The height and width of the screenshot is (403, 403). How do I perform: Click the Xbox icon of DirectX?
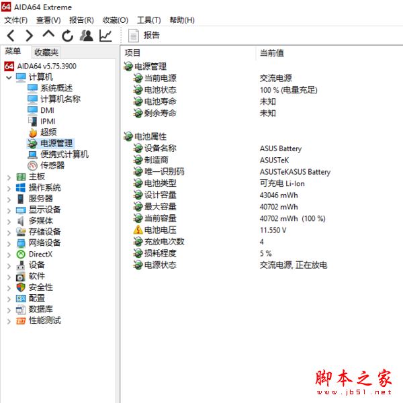[21, 255]
